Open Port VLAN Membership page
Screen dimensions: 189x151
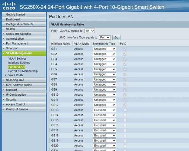click(23, 71)
